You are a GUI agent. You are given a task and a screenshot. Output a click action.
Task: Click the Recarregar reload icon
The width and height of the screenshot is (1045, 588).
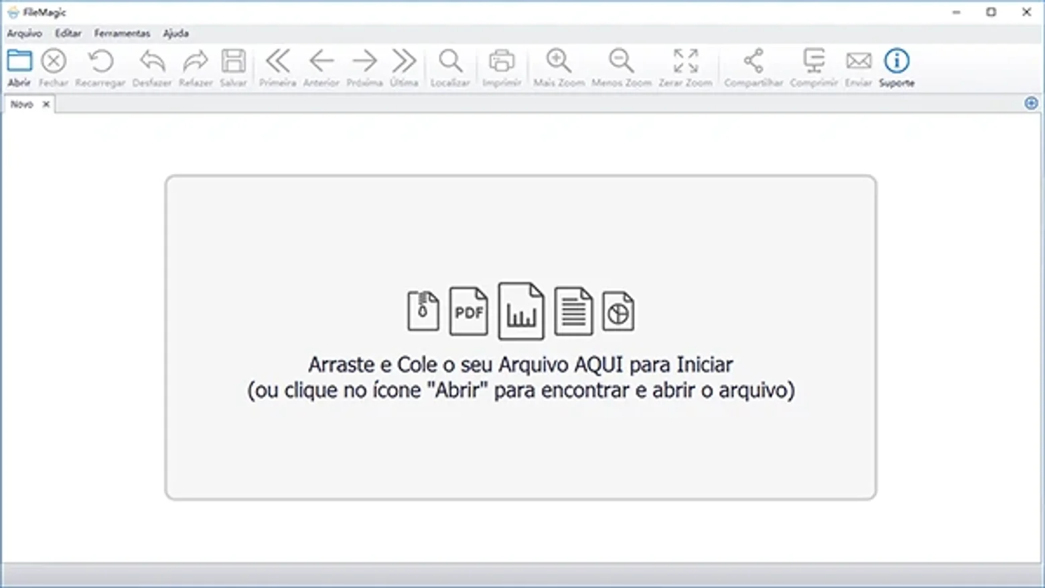coord(100,61)
